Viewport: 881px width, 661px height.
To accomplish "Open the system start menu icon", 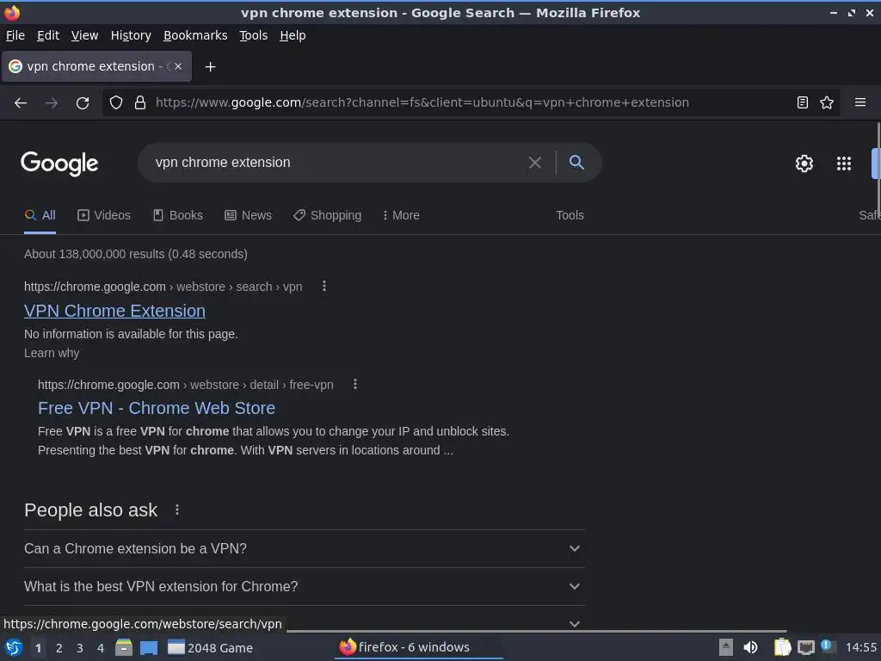I will 14,647.
